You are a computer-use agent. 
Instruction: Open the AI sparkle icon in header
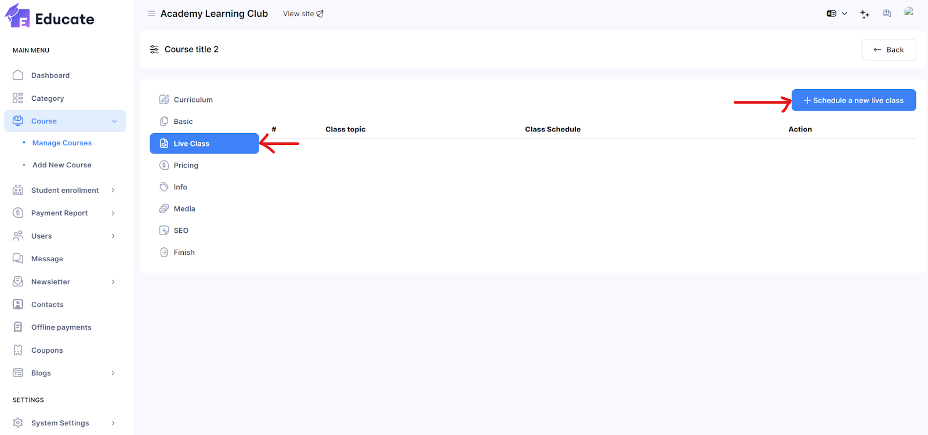(x=865, y=14)
